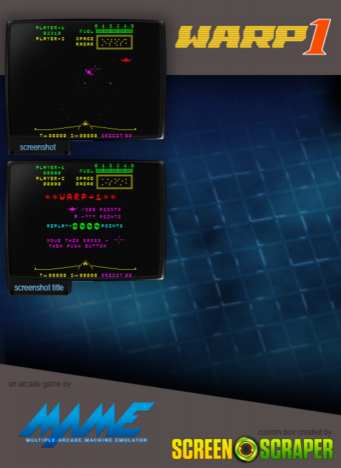The width and height of the screenshot is (341, 468).
Task: Click CREDIT 00 text in title screenshot
Action: pos(117,275)
